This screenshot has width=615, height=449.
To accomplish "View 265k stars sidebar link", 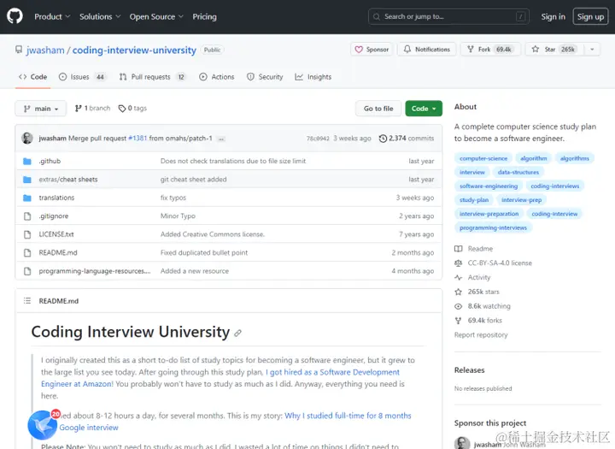I will 477,292.
